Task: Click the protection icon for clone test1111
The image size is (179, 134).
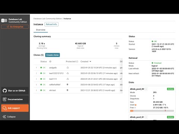Action: click(67, 79)
